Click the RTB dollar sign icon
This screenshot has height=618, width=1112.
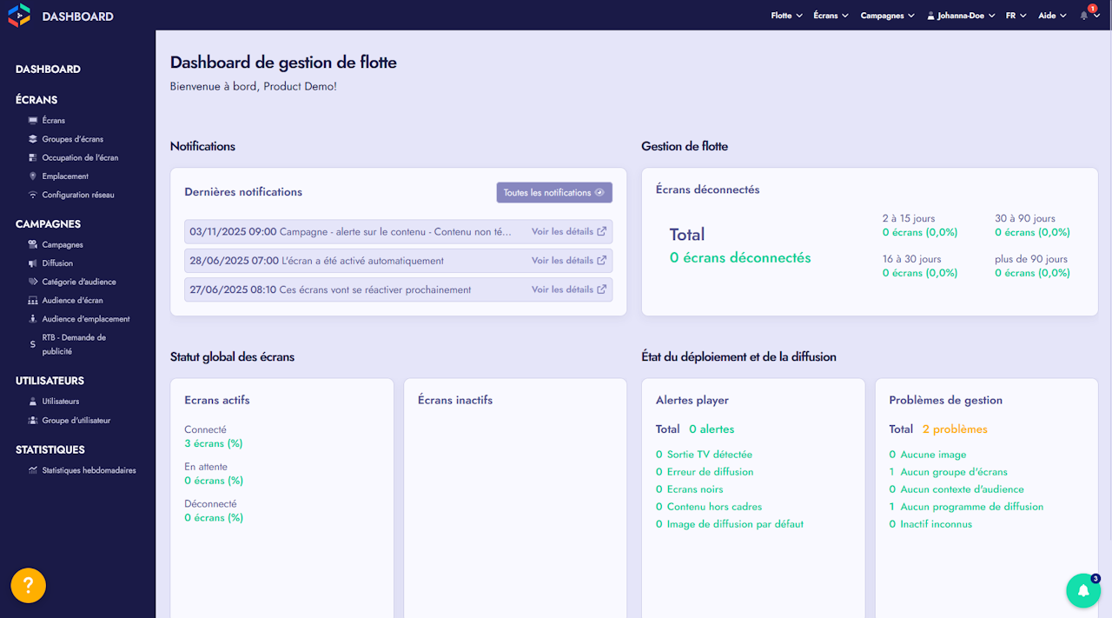(x=33, y=345)
